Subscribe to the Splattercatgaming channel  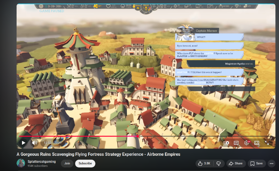(85, 163)
